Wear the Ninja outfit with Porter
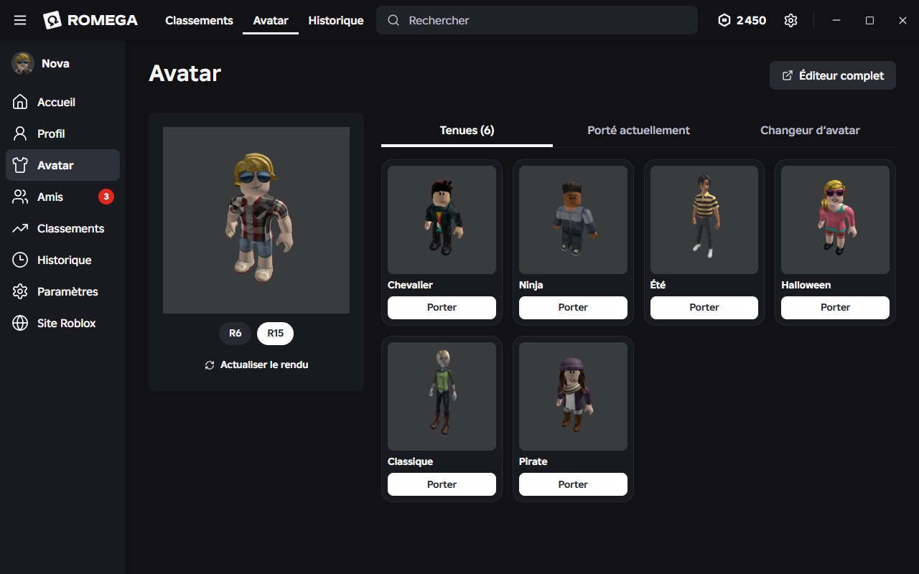Image resolution: width=919 pixels, height=574 pixels. point(573,308)
